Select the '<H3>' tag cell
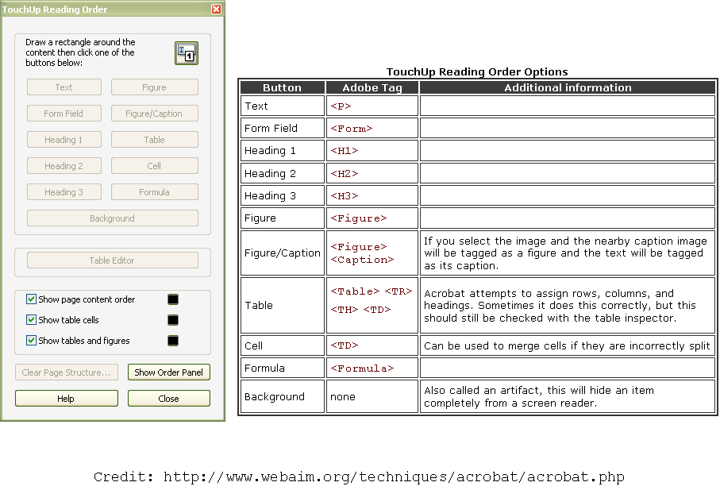The height and width of the screenshot is (490, 720). [x=372, y=195]
